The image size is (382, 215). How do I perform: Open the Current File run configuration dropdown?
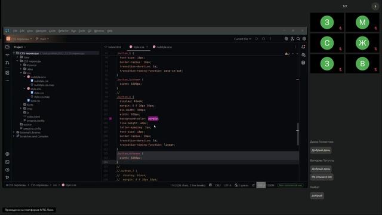[x=242, y=39]
